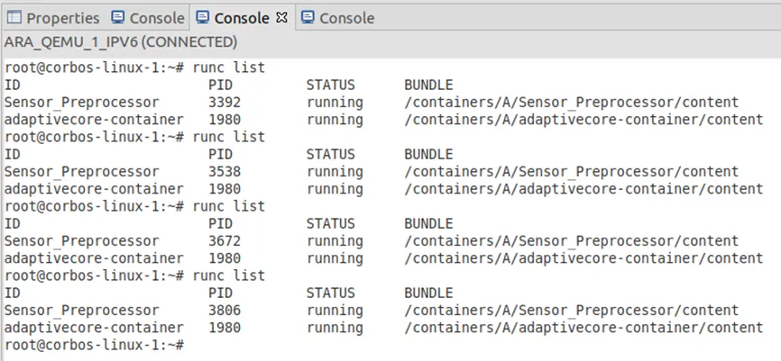
Task: Click the BUNDLE header in the last listing
Action: pos(428,293)
